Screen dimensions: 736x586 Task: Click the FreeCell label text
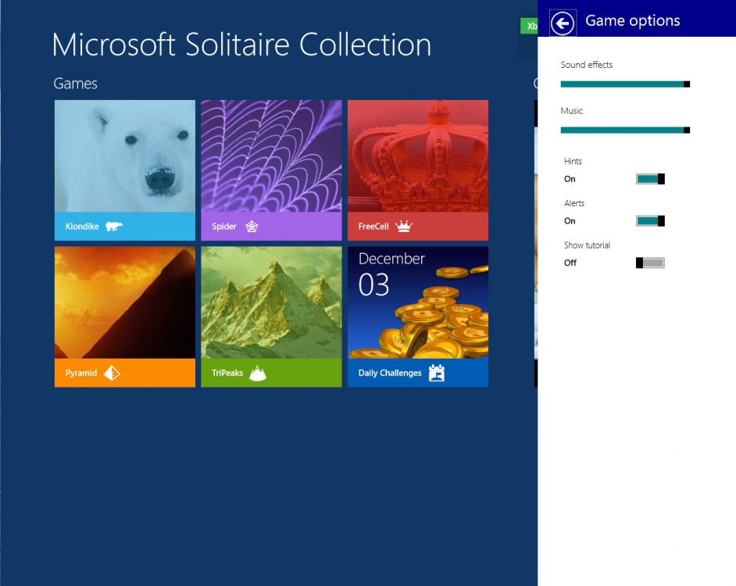click(x=373, y=227)
